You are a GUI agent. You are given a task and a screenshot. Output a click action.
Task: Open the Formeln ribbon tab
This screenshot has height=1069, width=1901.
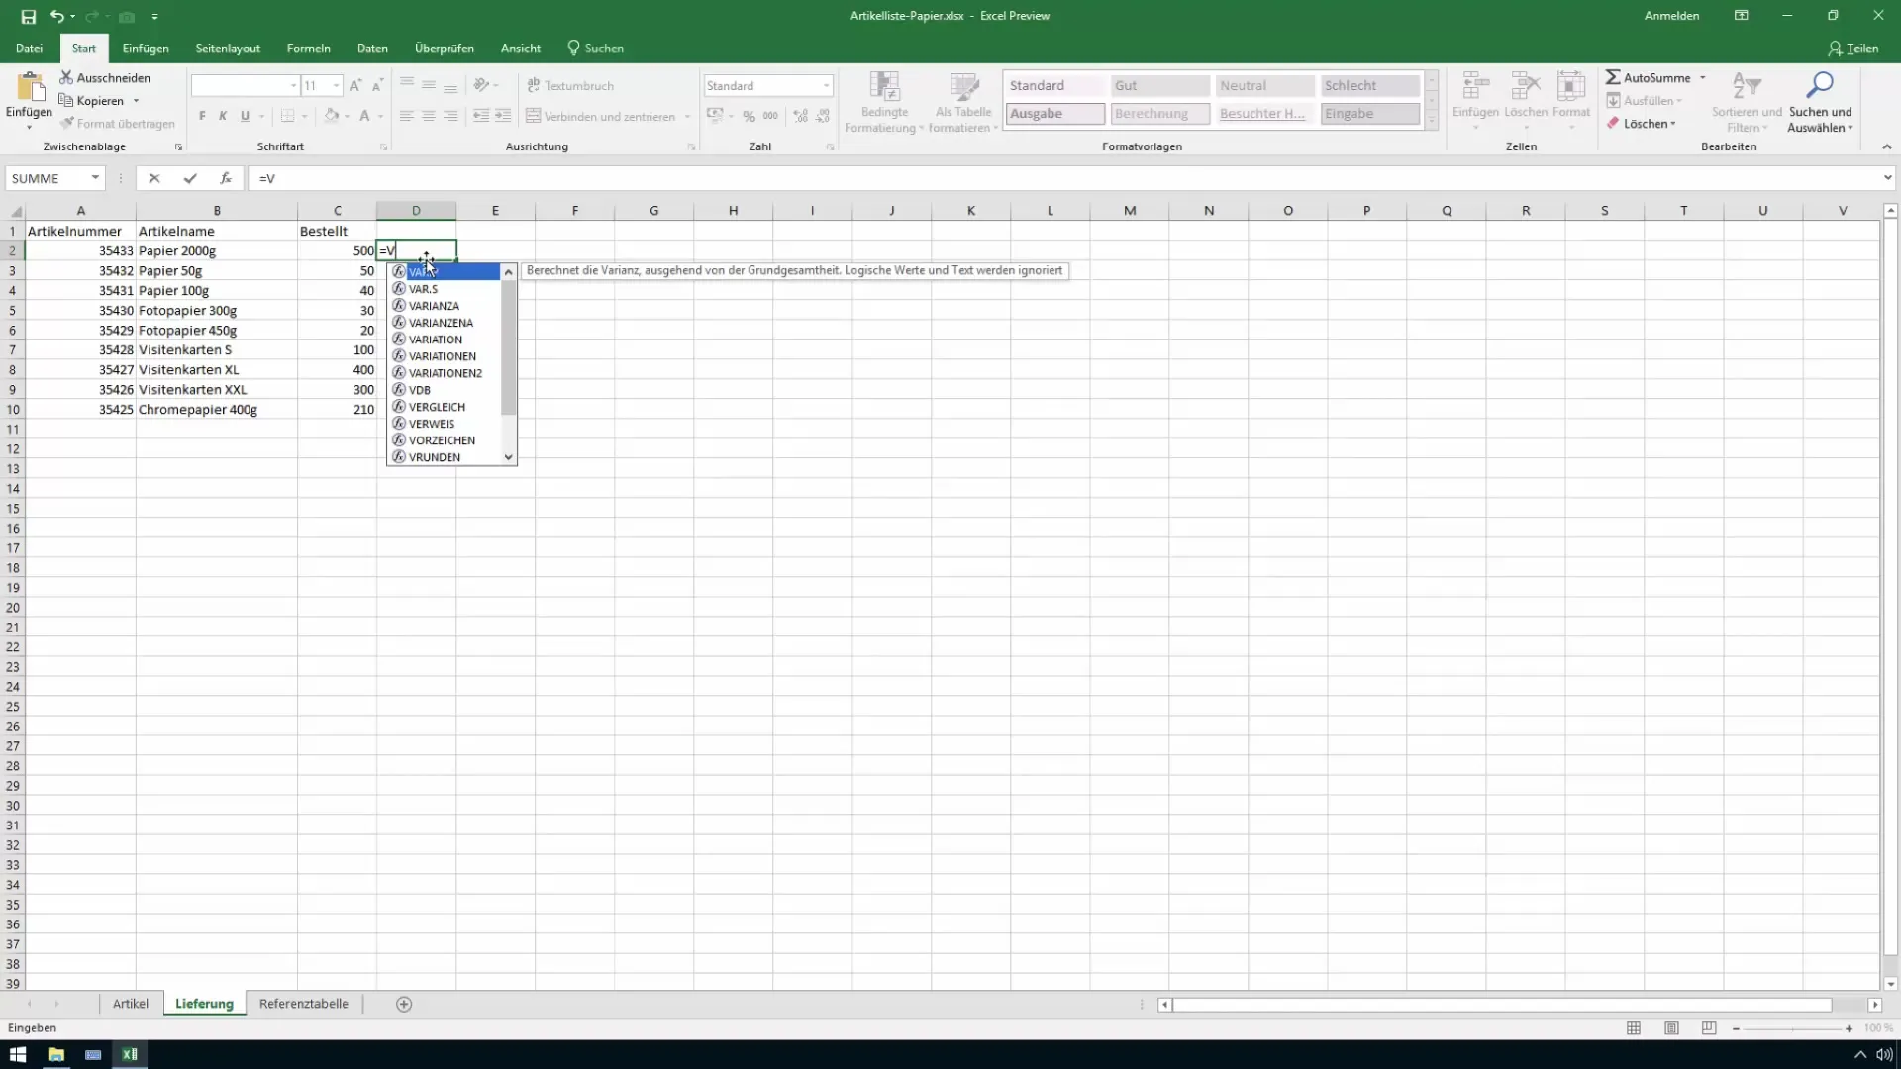point(308,48)
